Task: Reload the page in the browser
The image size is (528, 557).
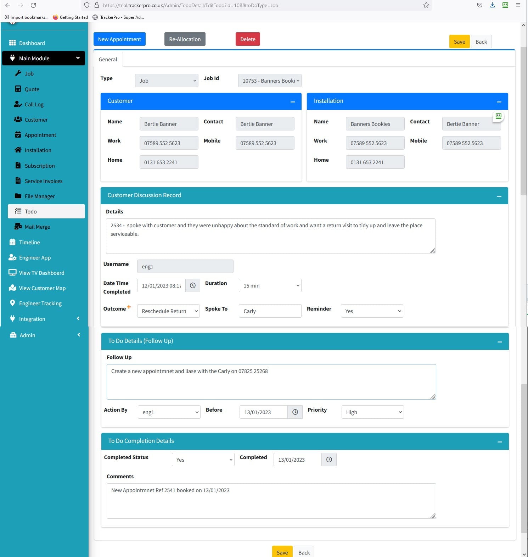Action: tap(33, 5)
